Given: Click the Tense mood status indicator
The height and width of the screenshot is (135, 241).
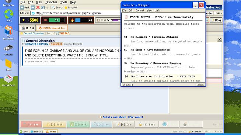Looking at the screenshot, I should [x=51, y=132].
